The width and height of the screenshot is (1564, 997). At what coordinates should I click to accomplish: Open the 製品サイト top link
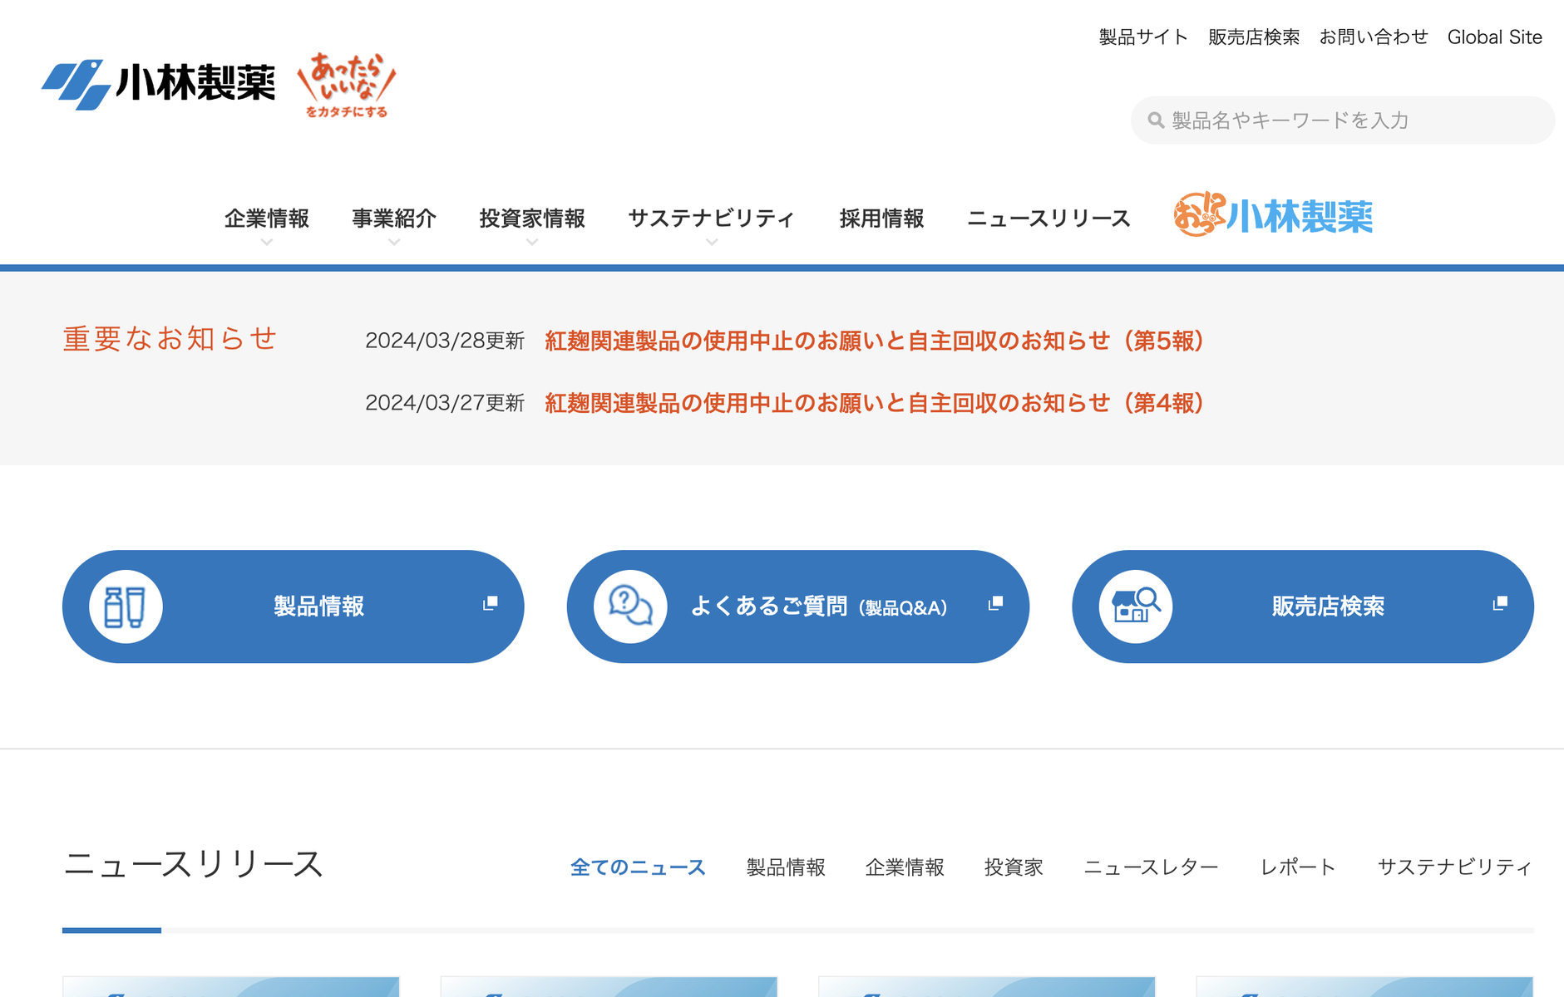pos(1143,37)
